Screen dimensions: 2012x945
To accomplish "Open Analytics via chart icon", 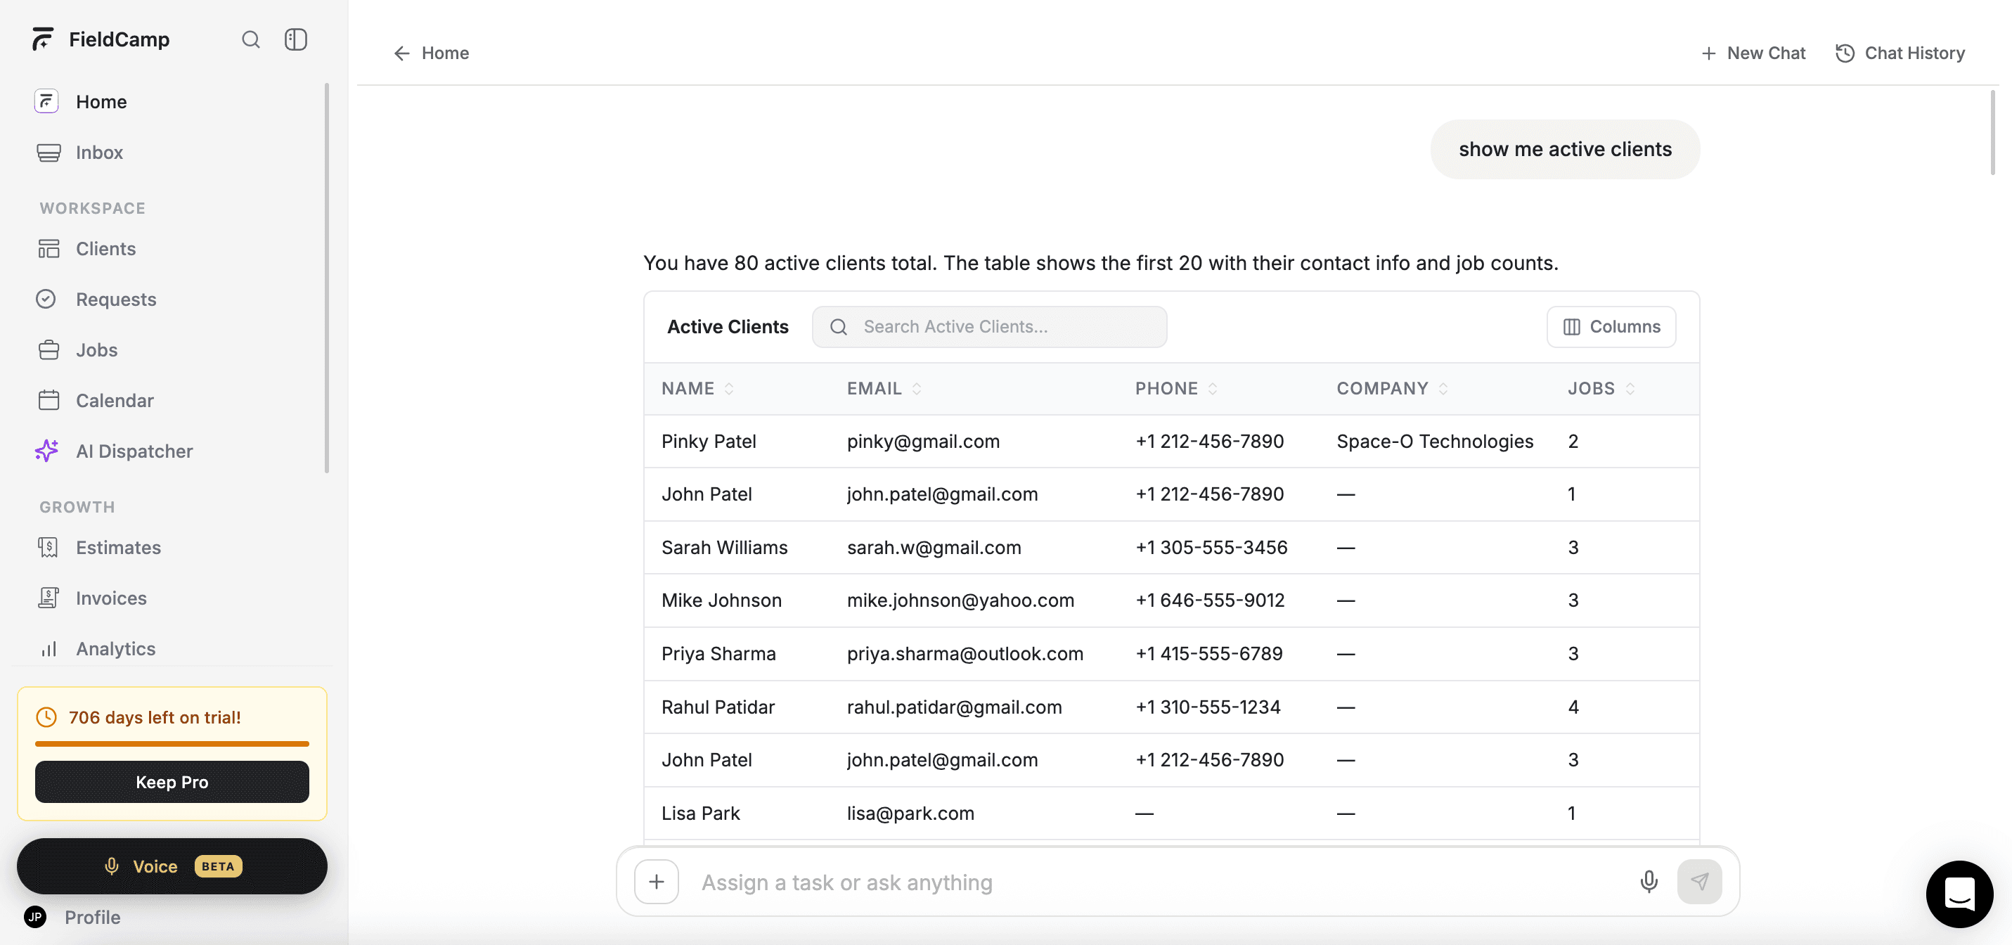I will (49, 648).
